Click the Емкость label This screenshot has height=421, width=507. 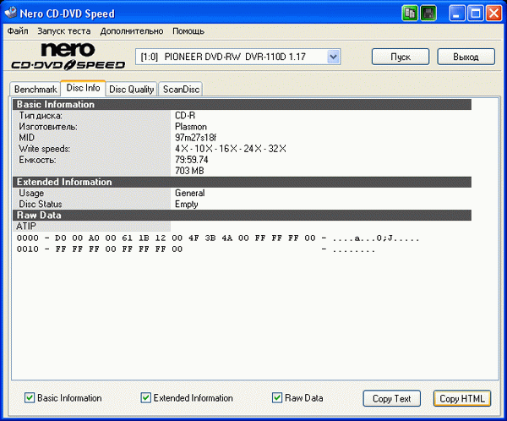[37, 160]
